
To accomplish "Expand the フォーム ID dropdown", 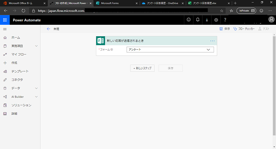I will click(208, 50).
